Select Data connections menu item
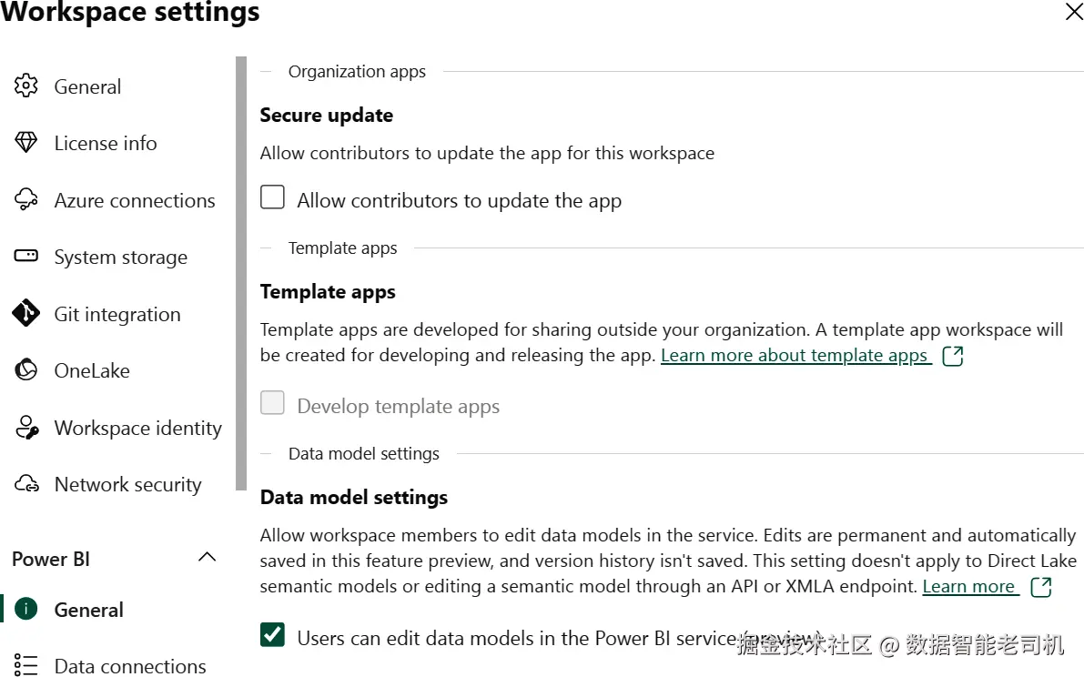This screenshot has height=677, width=1084. click(130, 666)
